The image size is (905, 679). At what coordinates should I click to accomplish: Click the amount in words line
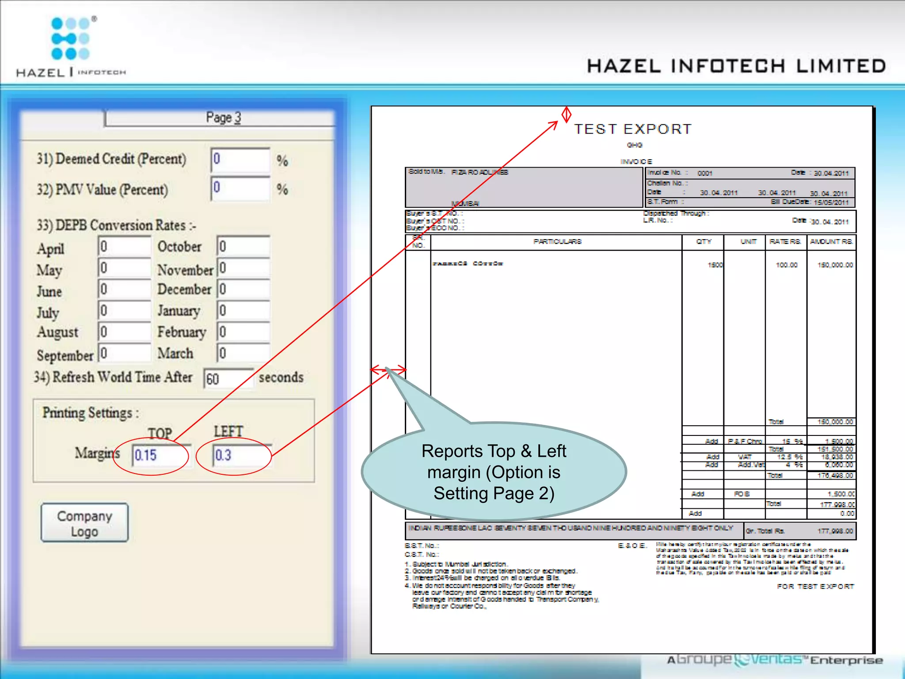coord(570,528)
